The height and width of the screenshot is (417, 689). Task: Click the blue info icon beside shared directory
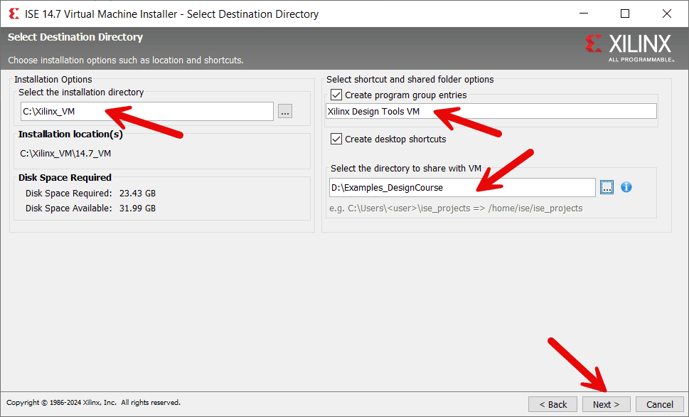tap(625, 186)
